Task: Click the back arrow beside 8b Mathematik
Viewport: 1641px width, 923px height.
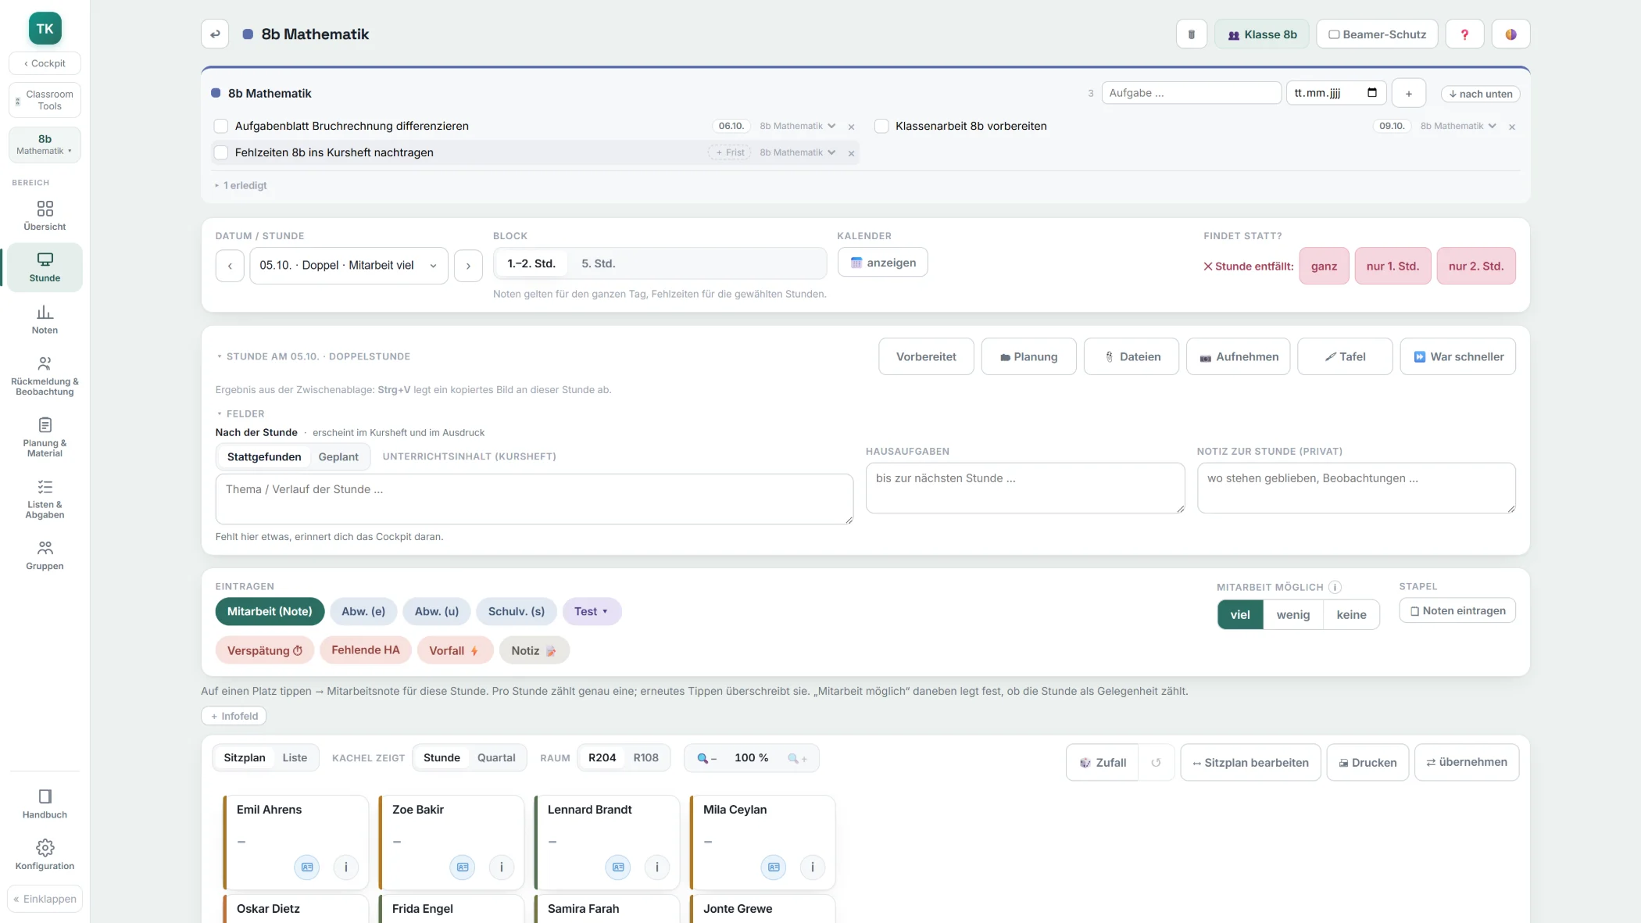Action: click(x=215, y=34)
